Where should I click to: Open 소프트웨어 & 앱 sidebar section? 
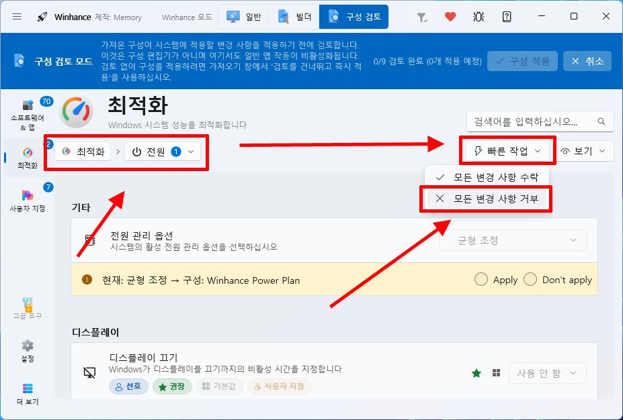point(28,115)
